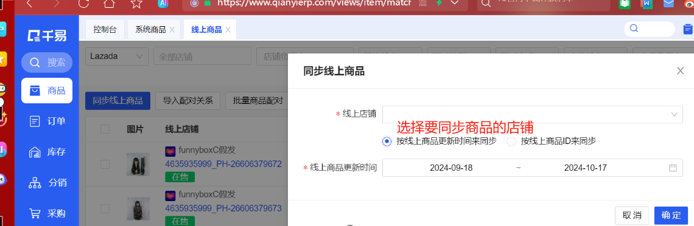Open the calendar icon in date range

[673, 168]
